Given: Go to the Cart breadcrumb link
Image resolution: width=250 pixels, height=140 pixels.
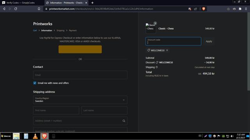Looking at the screenshot, I should 35,30.
